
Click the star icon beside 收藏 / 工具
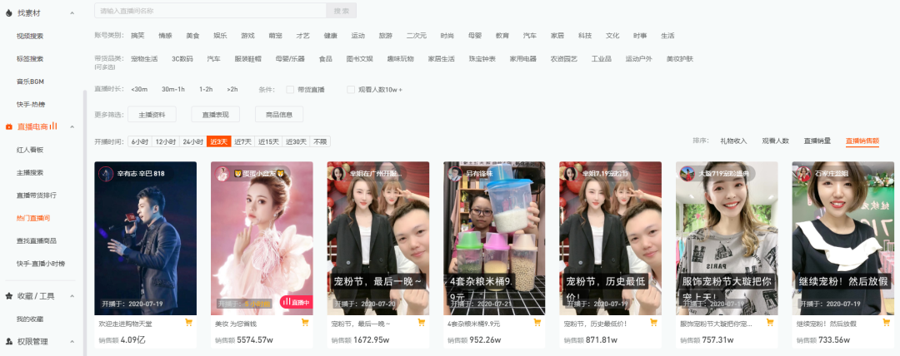(x=8, y=296)
